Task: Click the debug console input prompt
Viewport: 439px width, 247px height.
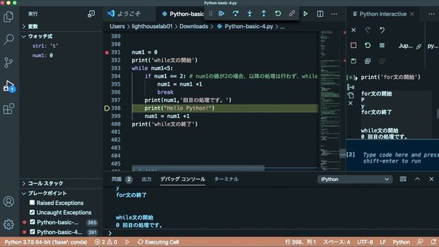Action: (272, 233)
